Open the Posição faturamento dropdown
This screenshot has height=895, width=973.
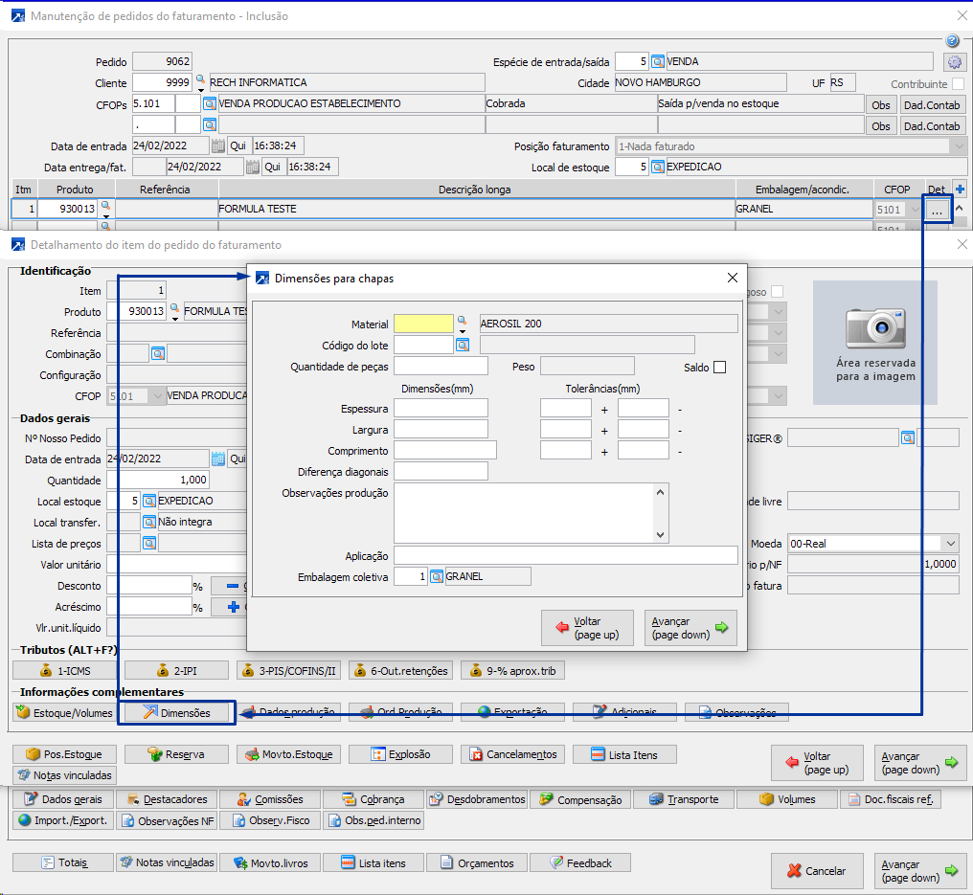[957, 146]
